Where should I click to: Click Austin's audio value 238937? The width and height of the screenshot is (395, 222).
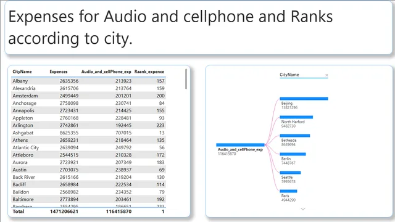point(123,170)
